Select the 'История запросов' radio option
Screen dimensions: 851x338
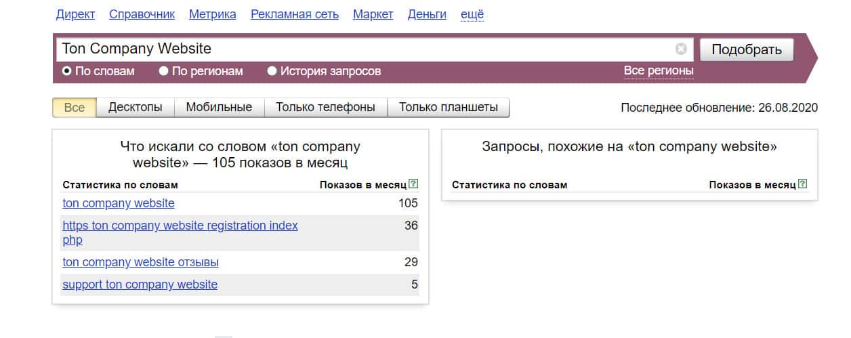point(324,71)
